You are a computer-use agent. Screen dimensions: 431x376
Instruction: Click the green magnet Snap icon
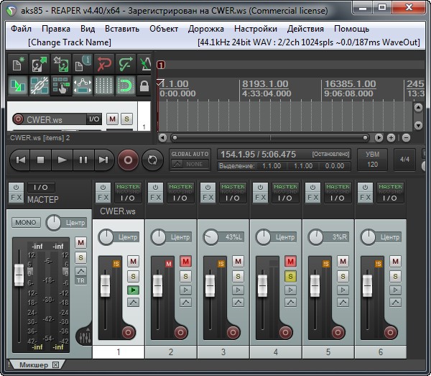click(126, 86)
